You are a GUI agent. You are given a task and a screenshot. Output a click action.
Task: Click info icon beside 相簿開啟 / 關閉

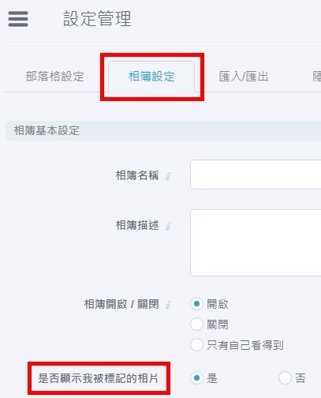(168, 305)
